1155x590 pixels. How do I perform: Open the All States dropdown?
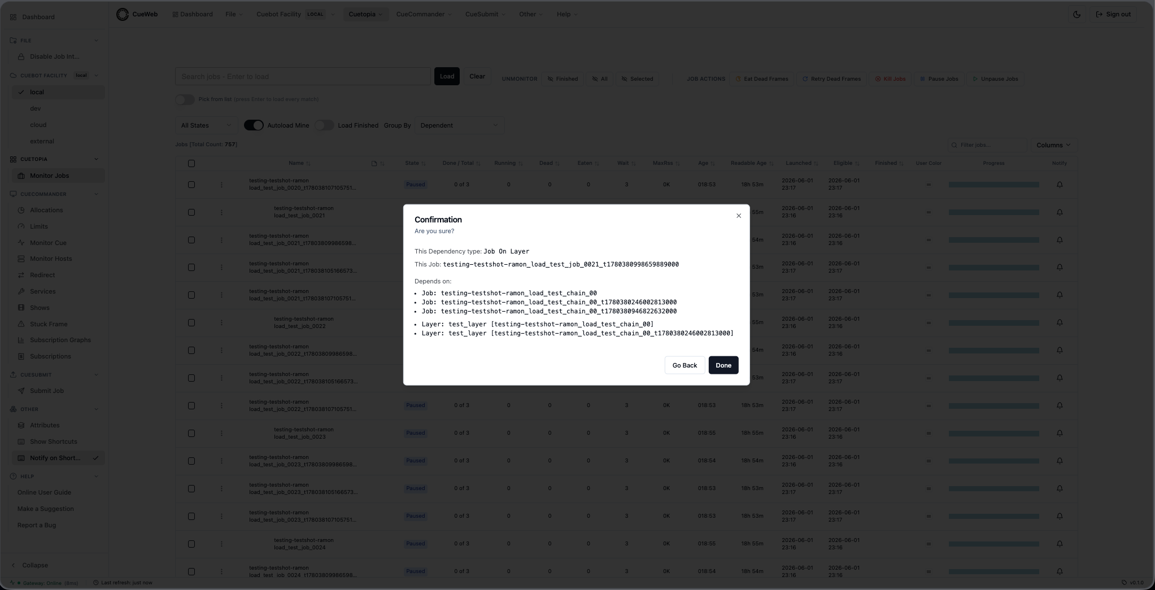tap(206, 125)
